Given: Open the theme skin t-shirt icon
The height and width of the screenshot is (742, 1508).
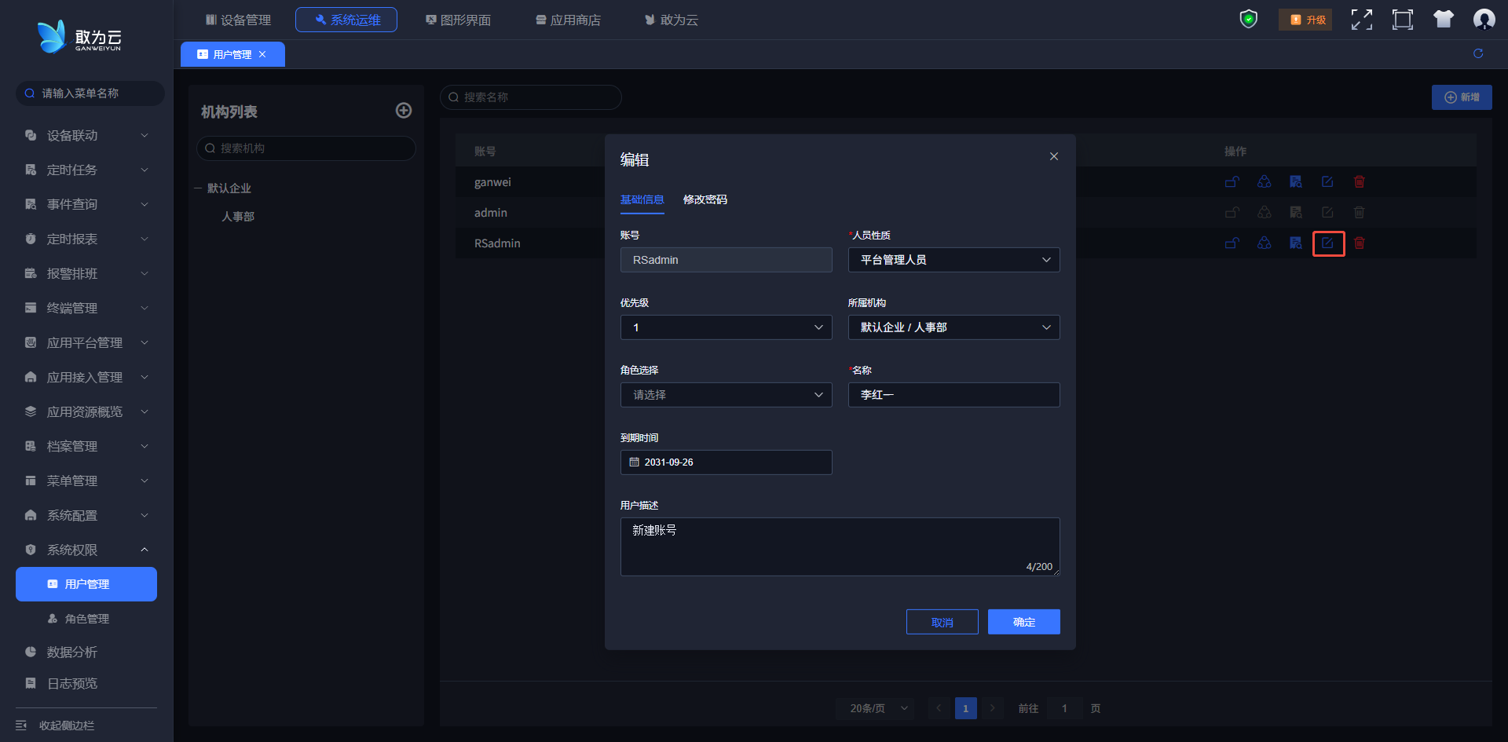Looking at the screenshot, I should [x=1443, y=20].
